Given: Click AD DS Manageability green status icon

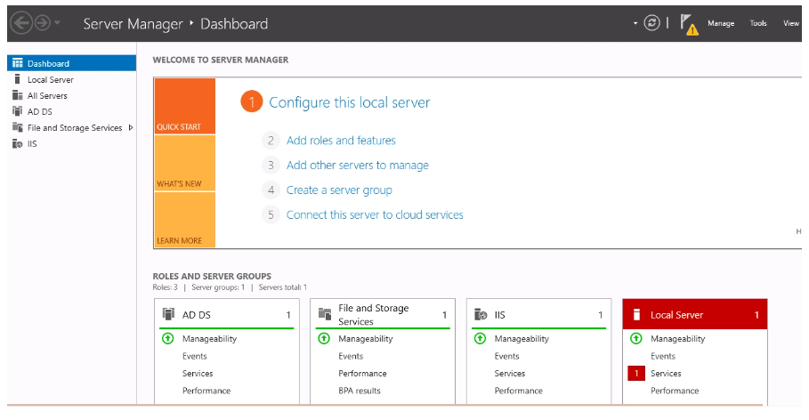Looking at the screenshot, I should click(167, 338).
